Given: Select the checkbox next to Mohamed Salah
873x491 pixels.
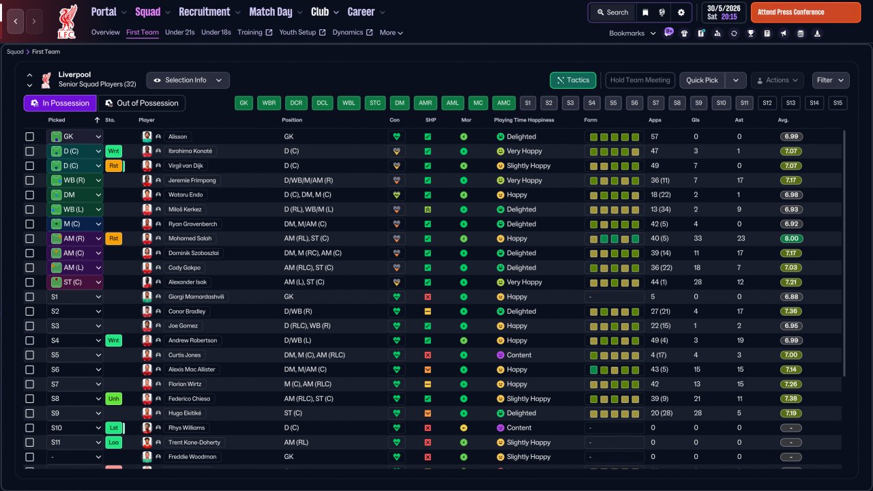Looking at the screenshot, I should click(29, 239).
